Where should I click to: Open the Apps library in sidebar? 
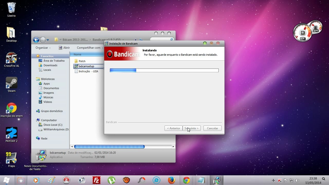coord(47,84)
